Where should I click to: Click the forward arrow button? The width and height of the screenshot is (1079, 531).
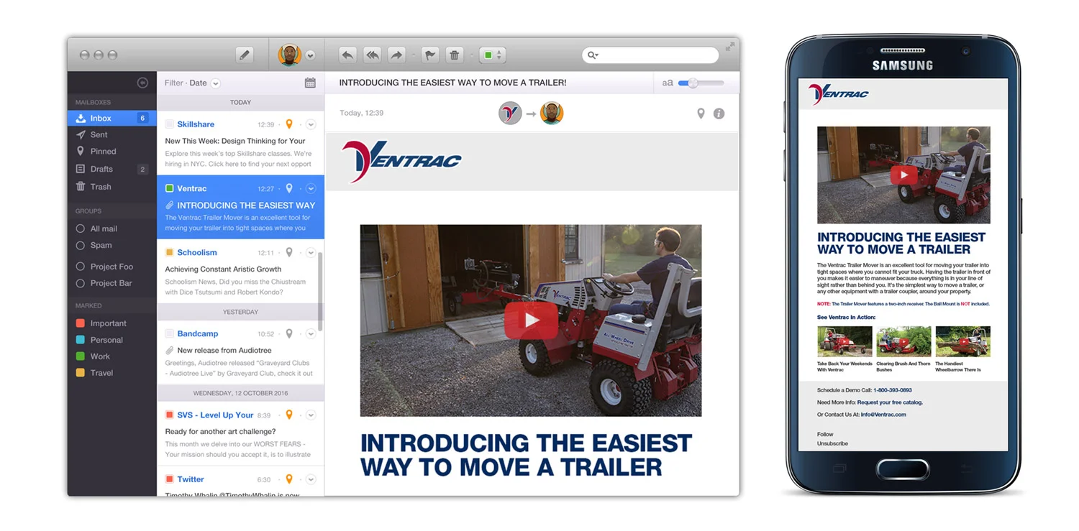pos(396,55)
